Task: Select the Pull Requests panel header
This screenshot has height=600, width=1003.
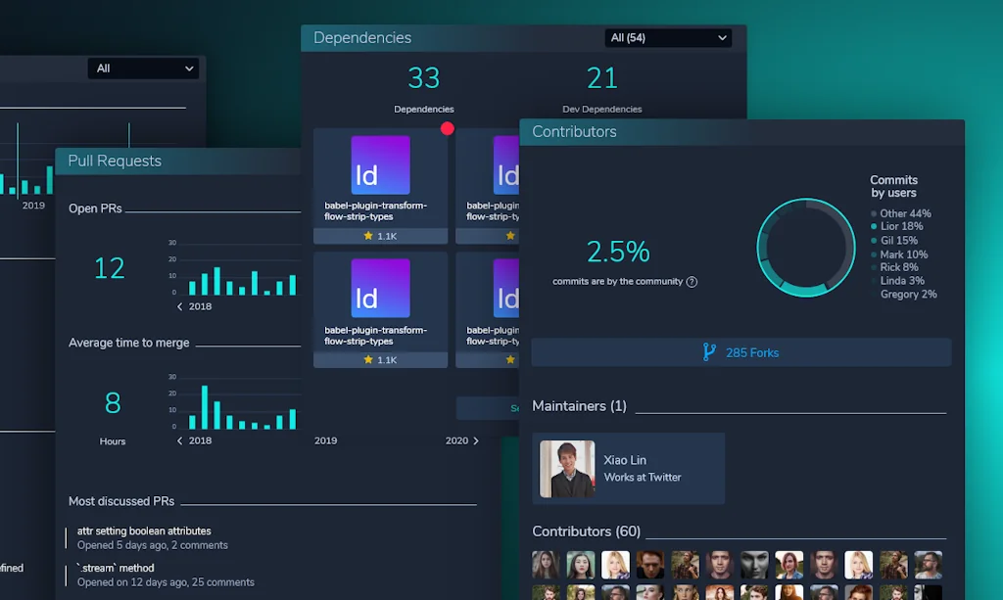Action: (x=115, y=162)
